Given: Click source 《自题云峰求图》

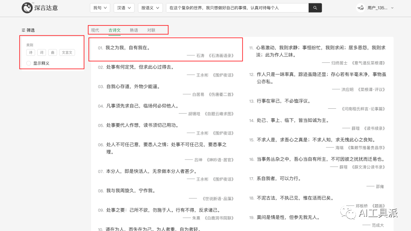Looking at the screenshot, I should pos(219,114).
